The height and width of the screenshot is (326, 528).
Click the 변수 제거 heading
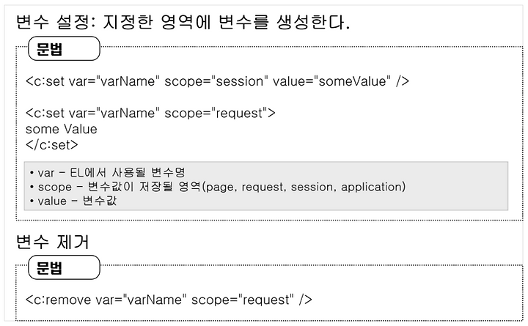(x=53, y=242)
